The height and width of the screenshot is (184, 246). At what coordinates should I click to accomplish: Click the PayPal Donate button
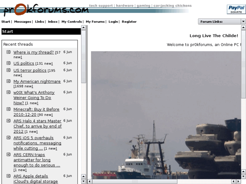[236, 9]
